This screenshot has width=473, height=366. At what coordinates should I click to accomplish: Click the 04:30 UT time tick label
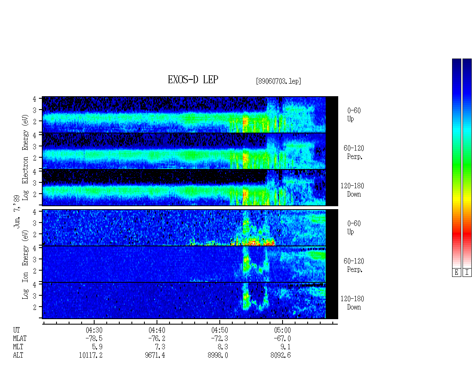pyautogui.click(x=94, y=330)
